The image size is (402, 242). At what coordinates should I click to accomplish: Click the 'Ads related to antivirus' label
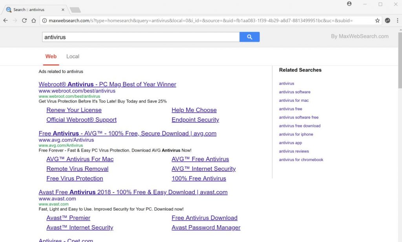(61, 71)
